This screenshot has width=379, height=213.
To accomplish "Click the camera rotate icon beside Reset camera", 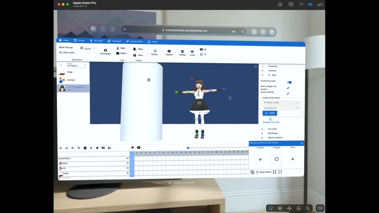I will (x=252, y=172).
